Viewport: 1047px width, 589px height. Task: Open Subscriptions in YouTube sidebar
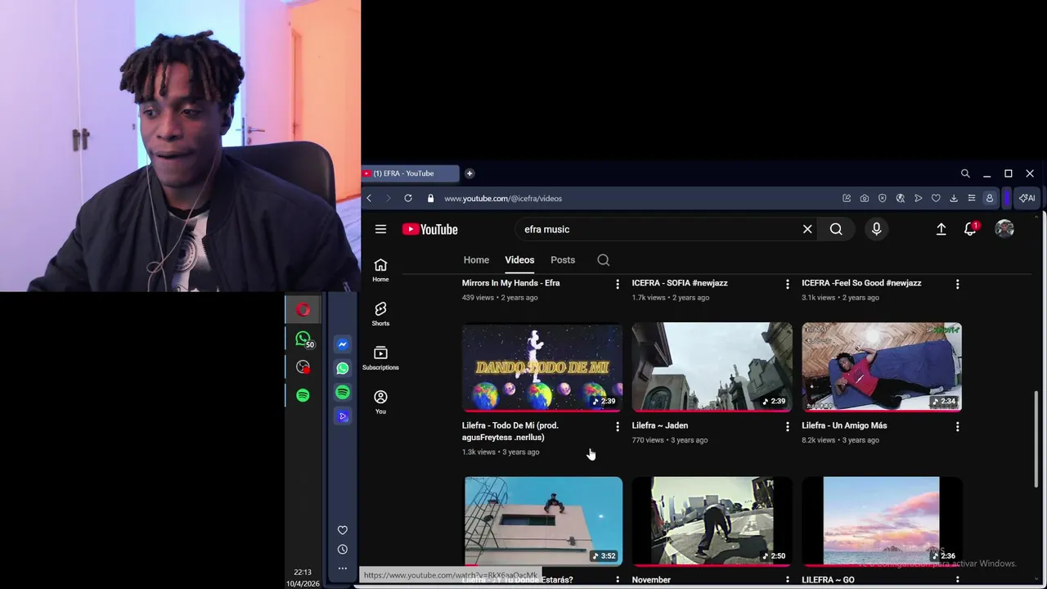(x=380, y=358)
